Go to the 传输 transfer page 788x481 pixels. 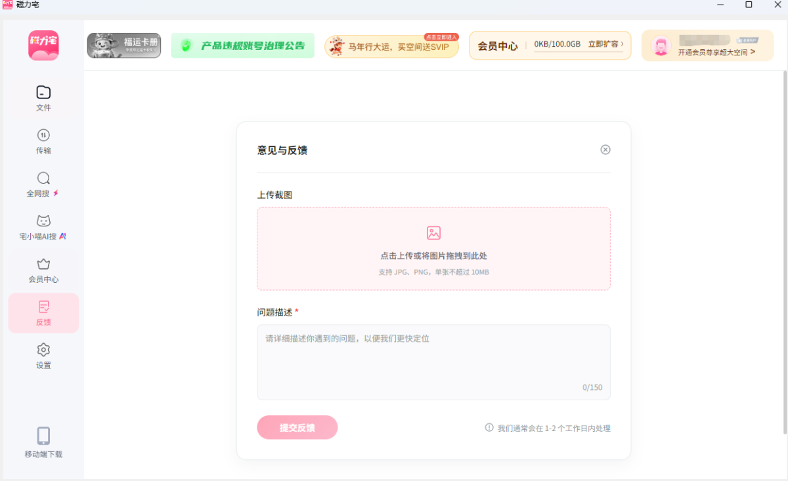pos(43,142)
